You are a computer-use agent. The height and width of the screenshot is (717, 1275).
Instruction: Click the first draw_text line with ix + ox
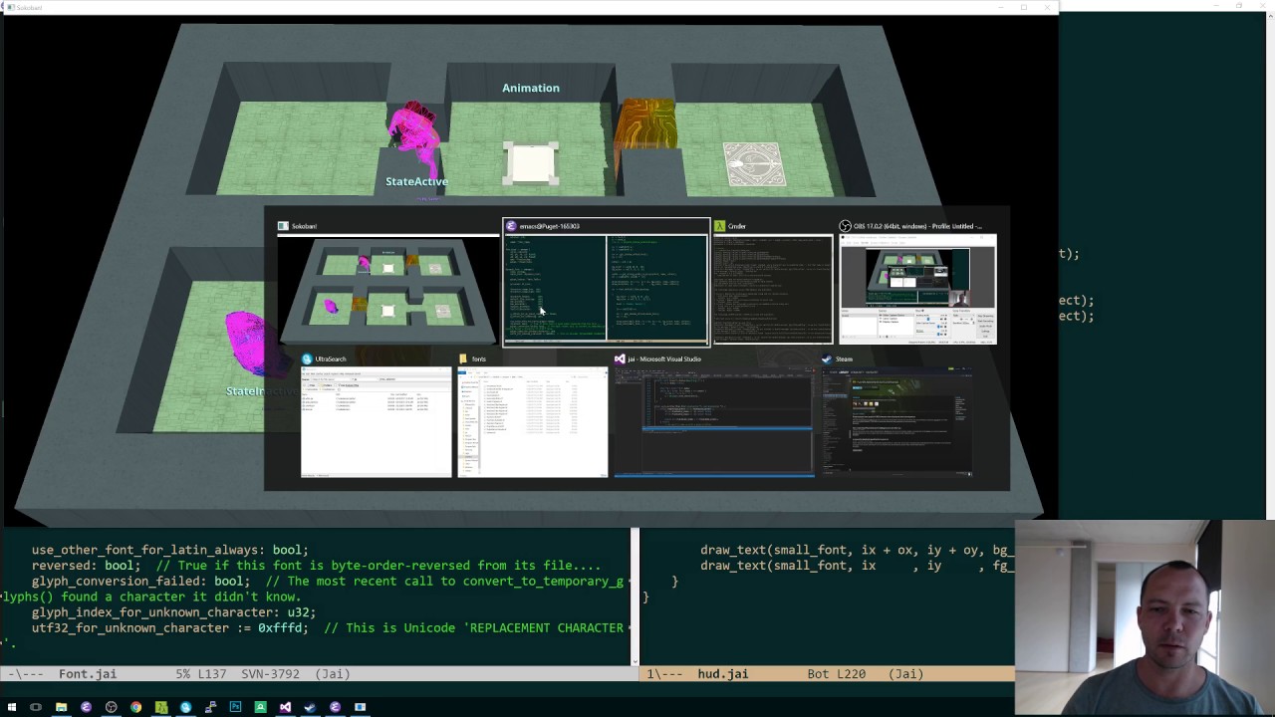(x=858, y=550)
